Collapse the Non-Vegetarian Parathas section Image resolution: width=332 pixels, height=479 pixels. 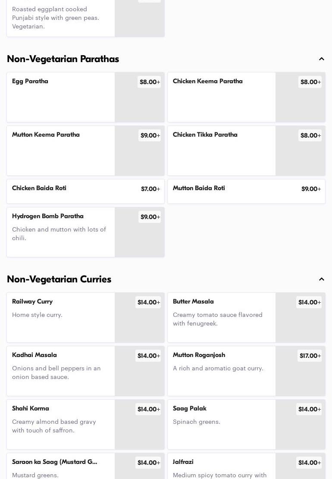pos(322,59)
